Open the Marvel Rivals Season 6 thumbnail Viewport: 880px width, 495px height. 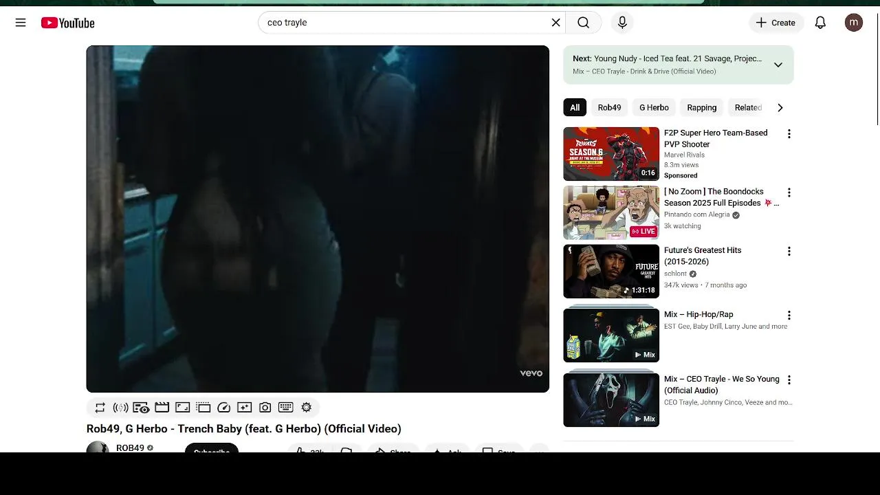pyautogui.click(x=611, y=154)
